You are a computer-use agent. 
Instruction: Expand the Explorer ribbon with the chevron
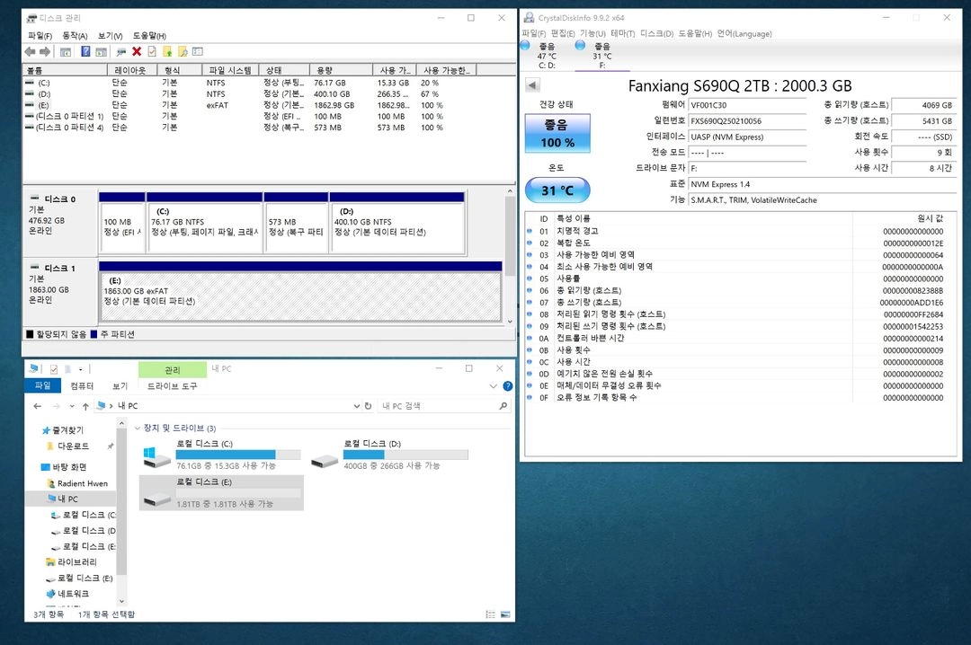point(493,385)
